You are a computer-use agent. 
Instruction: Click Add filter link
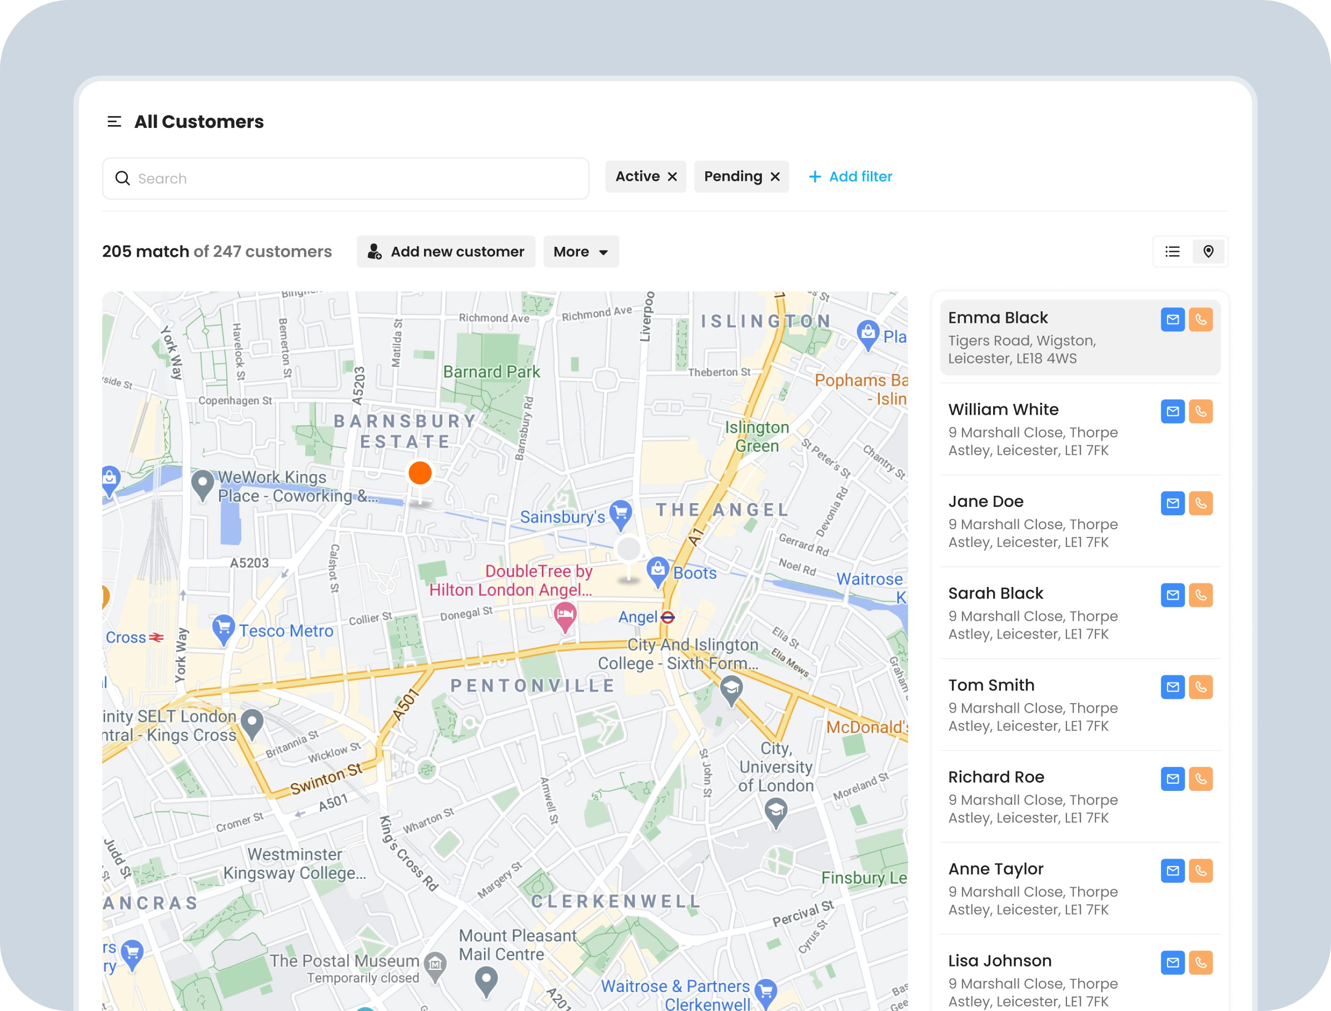(850, 177)
